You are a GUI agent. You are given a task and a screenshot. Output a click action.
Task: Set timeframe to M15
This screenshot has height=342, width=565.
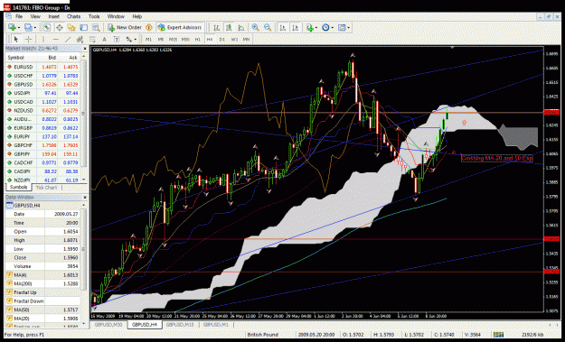click(x=173, y=39)
